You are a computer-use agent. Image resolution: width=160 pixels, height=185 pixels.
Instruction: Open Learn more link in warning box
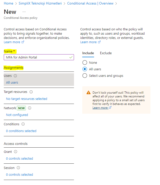[x=100, y=108]
